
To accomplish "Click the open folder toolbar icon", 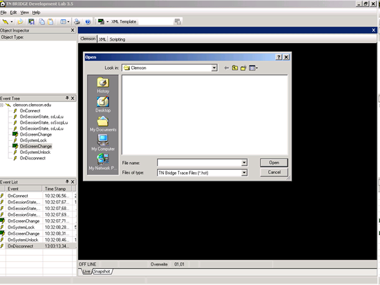I will tap(21, 22).
